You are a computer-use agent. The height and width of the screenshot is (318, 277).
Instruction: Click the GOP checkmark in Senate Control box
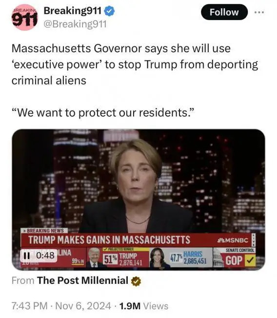[x=250, y=261]
